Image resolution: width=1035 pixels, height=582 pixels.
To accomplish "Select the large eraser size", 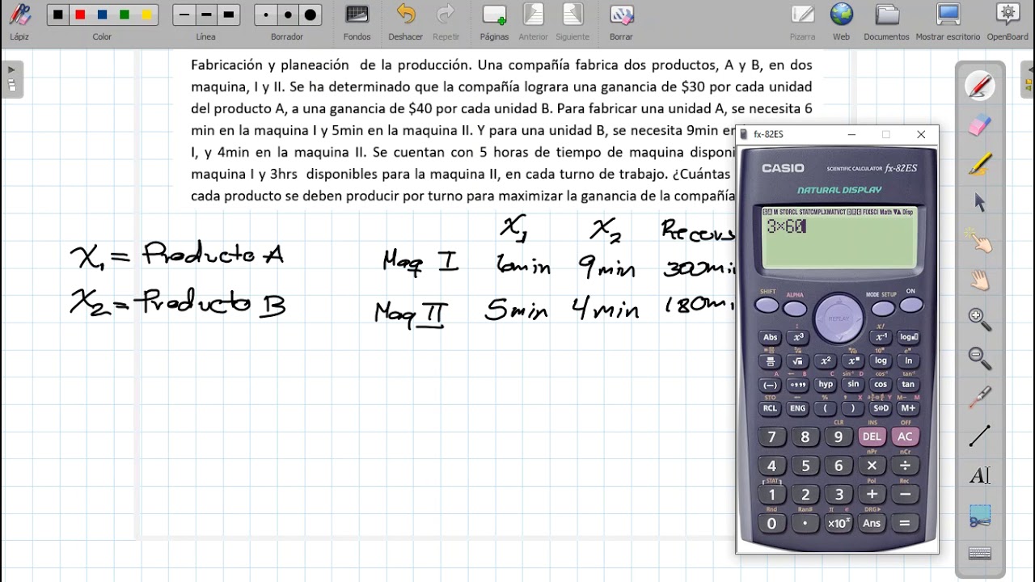I will click(310, 15).
